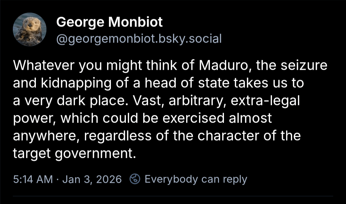Click the word "Maduro" in the post
346x204 pixels.
click(x=224, y=66)
